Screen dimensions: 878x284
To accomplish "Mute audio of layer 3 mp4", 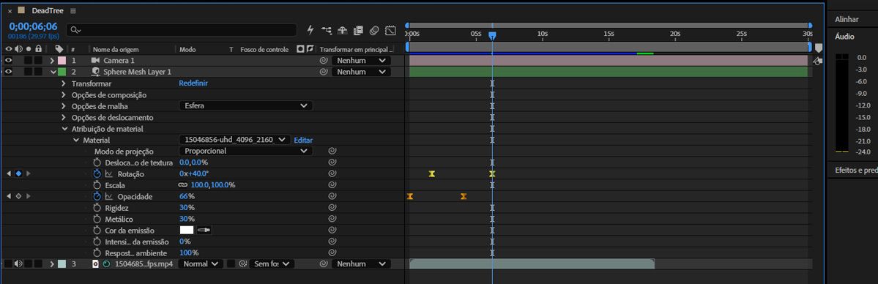I will (x=18, y=264).
